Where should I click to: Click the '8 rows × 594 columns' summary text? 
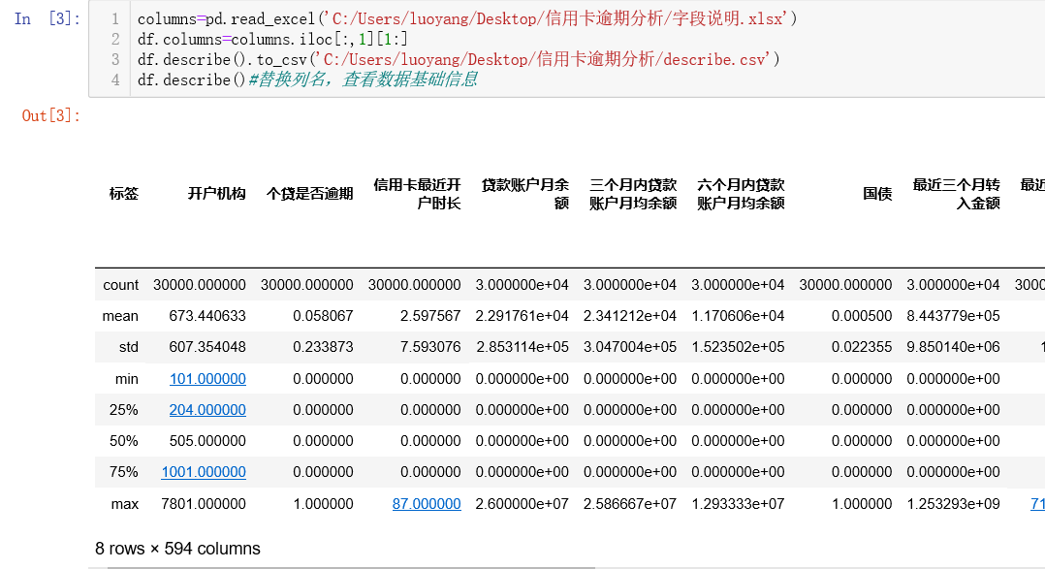point(177,549)
